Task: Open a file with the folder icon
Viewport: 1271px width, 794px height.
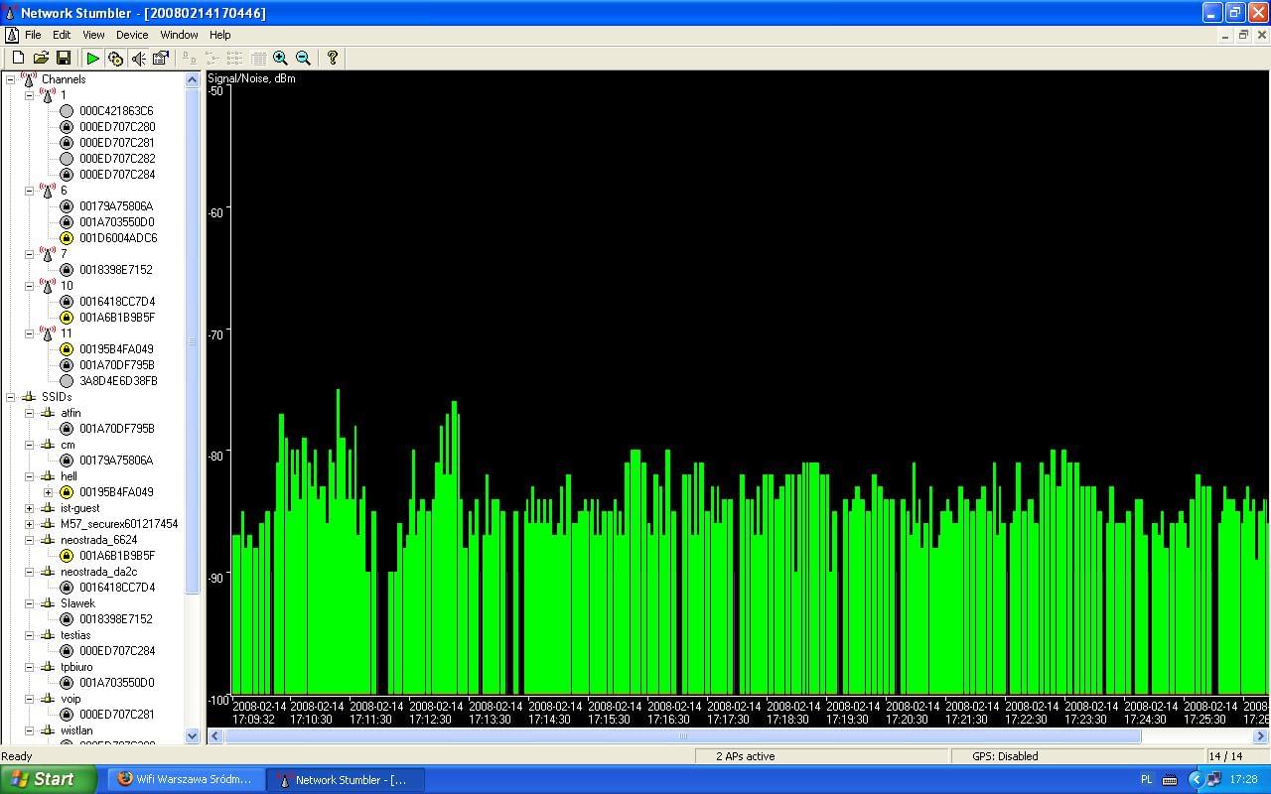Action: click(x=41, y=59)
